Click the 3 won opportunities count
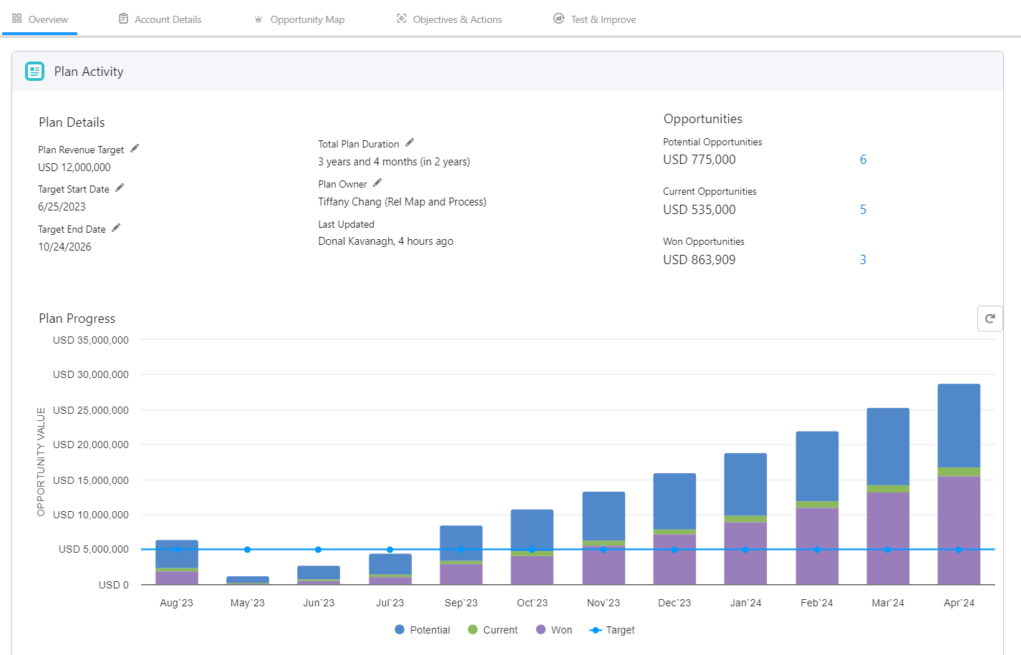This screenshot has height=655, width=1021. [863, 260]
